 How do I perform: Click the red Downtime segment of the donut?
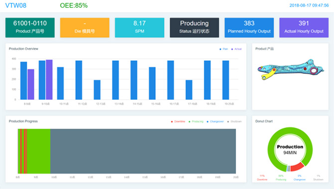click(297, 167)
